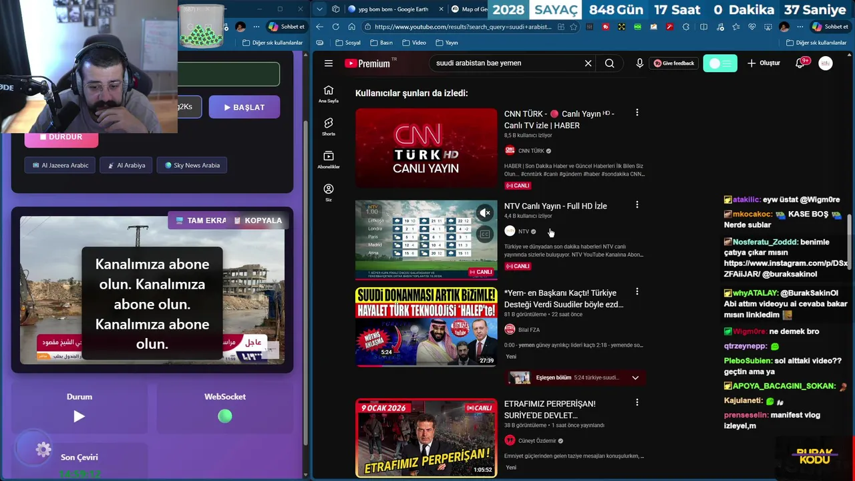
Task: Open Shorts in YouTube sidebar
Action: 328,127
